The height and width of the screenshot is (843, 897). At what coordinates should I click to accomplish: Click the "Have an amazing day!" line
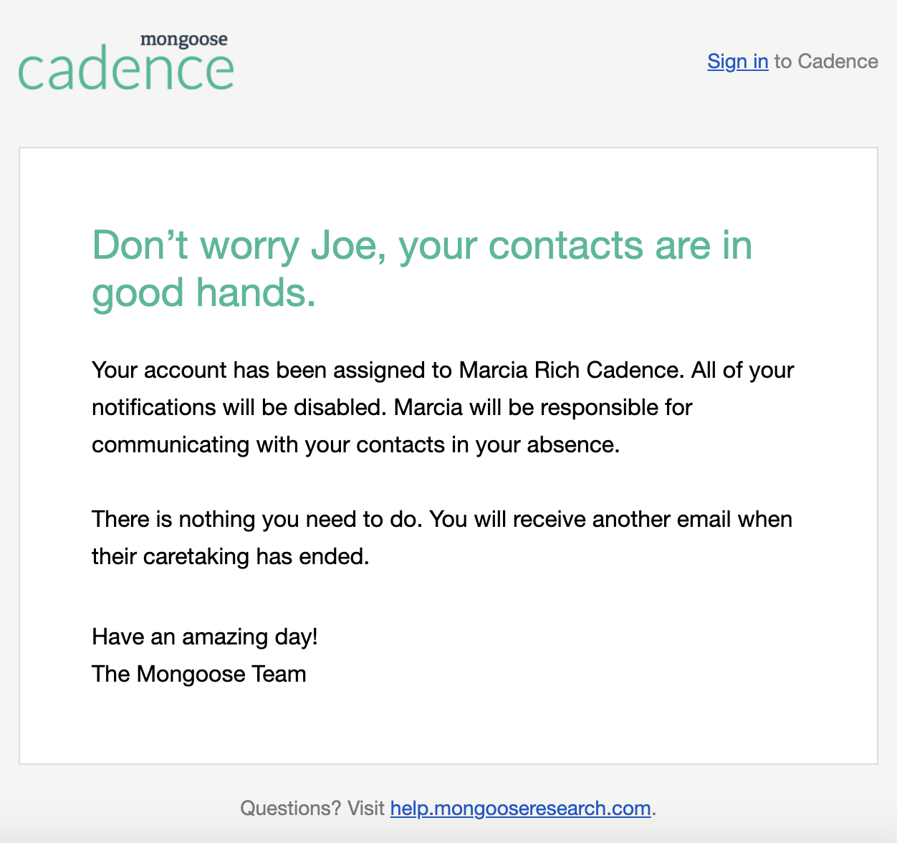(x=205, y=637)
